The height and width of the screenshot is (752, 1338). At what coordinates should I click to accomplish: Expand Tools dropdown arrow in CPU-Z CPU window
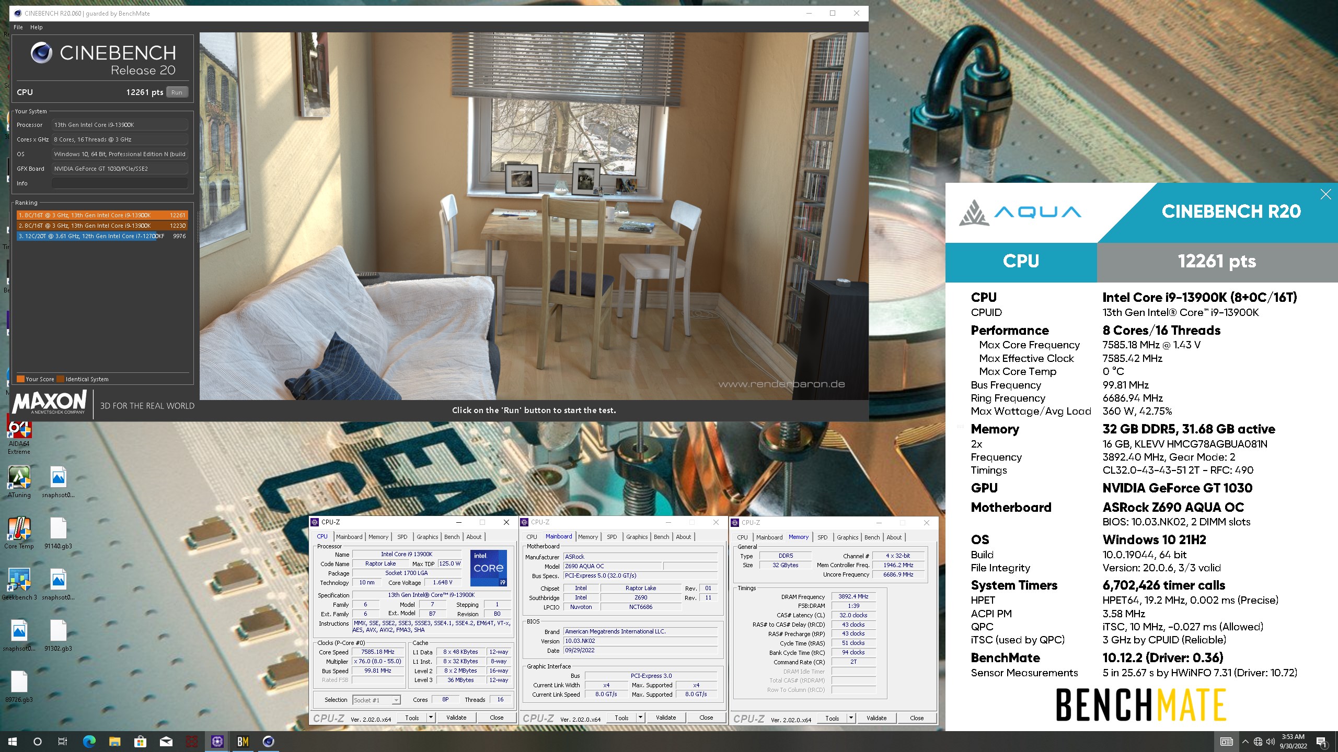(x=431, y=718)
